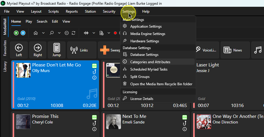The width and height of the screenshot is (264, 137).
Task: Open the Links category button
Action: (x=82, y=50)
